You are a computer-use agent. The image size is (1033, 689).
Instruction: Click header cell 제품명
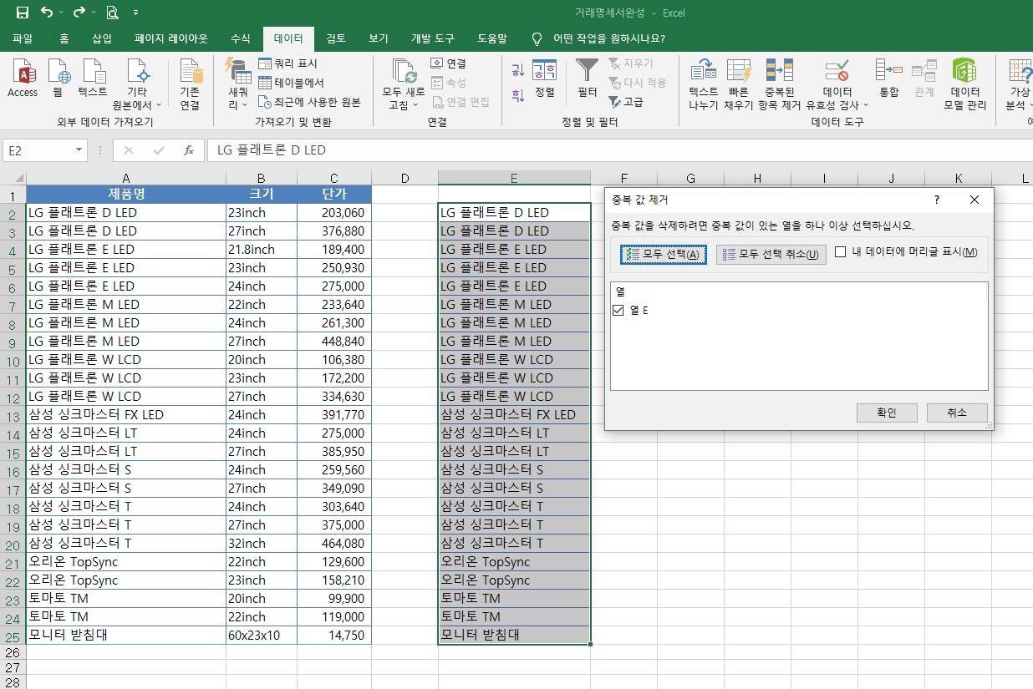[x=126, y=194]
